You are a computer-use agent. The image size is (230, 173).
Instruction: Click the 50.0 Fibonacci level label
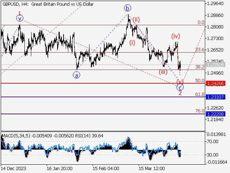pyautogui.click(x=200, y=81)
